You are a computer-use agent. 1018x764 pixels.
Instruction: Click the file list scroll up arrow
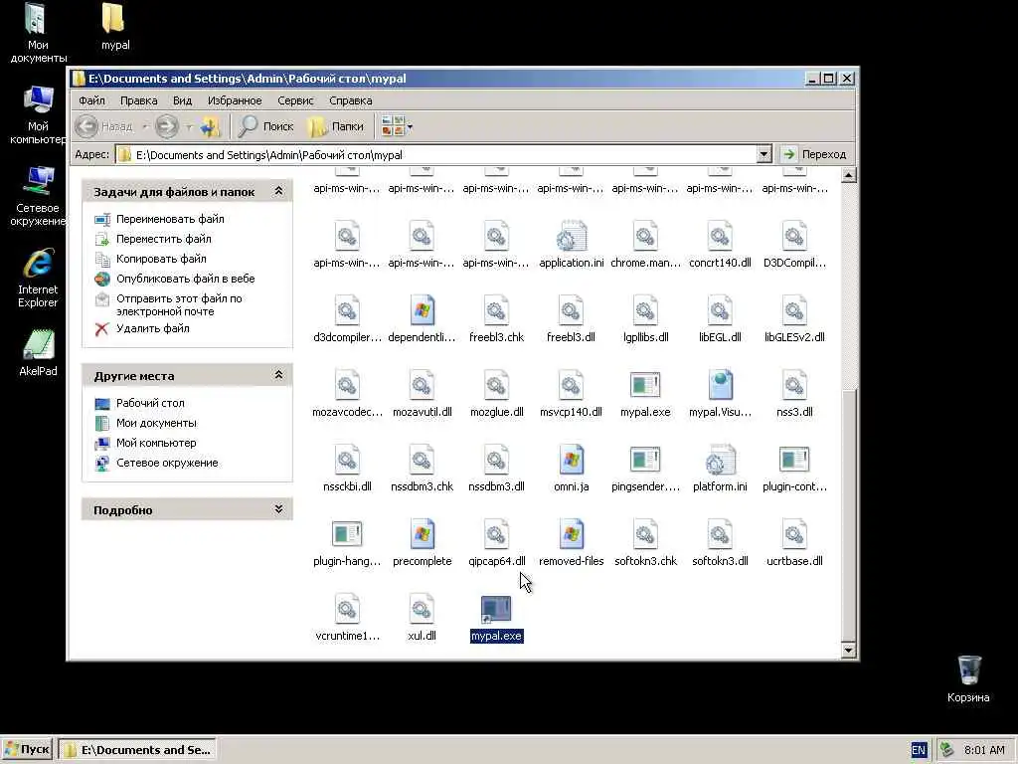pyautogui.click(x=848, y=175)
